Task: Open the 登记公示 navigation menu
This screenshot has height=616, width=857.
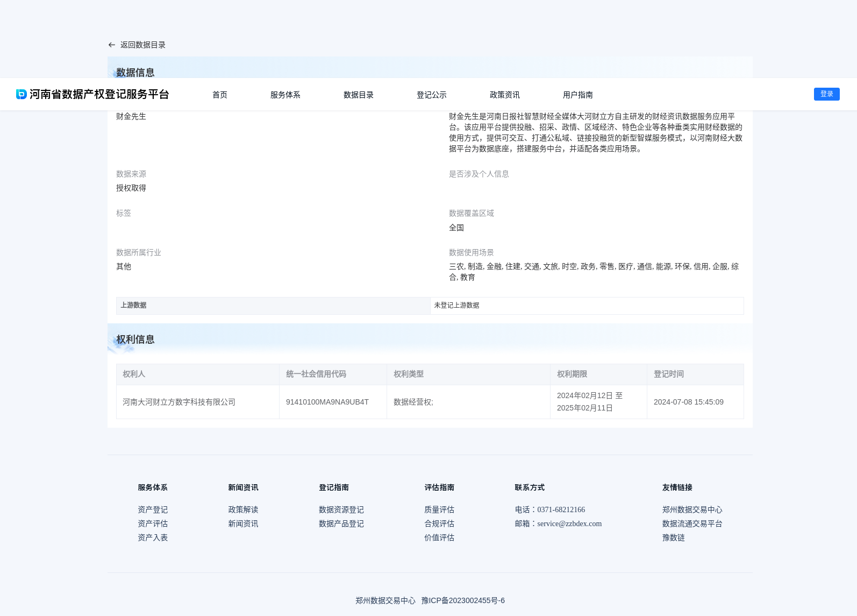Action: pyautogui.click(x=432, y=95)
